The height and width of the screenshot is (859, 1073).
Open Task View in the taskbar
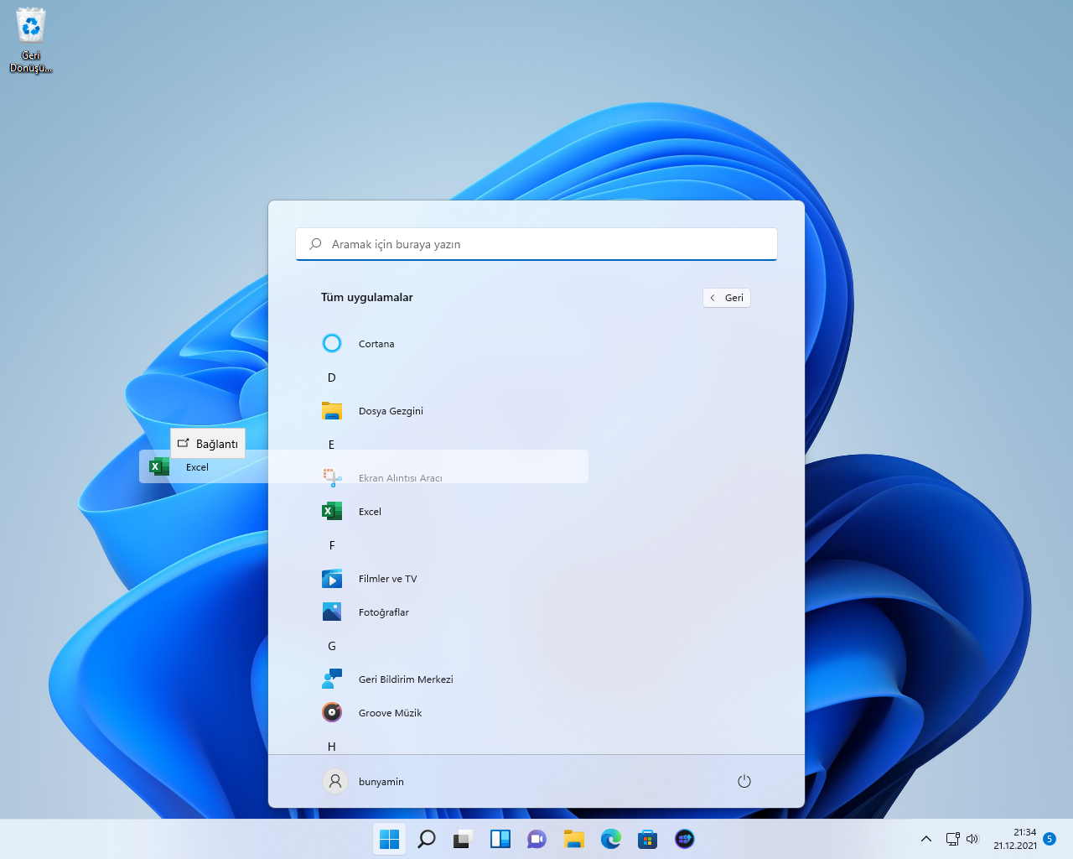463,839
